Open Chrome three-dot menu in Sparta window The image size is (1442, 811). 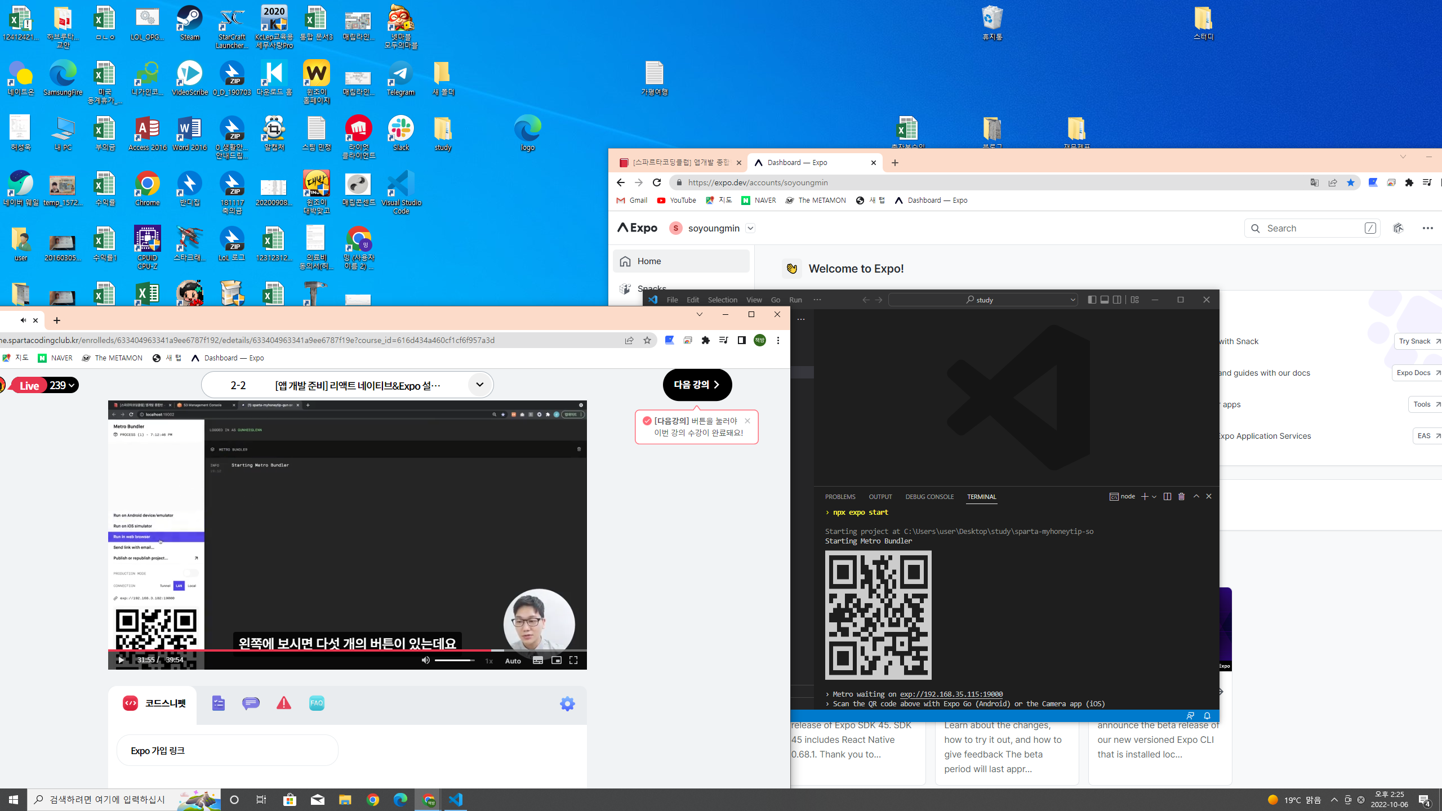778,340
